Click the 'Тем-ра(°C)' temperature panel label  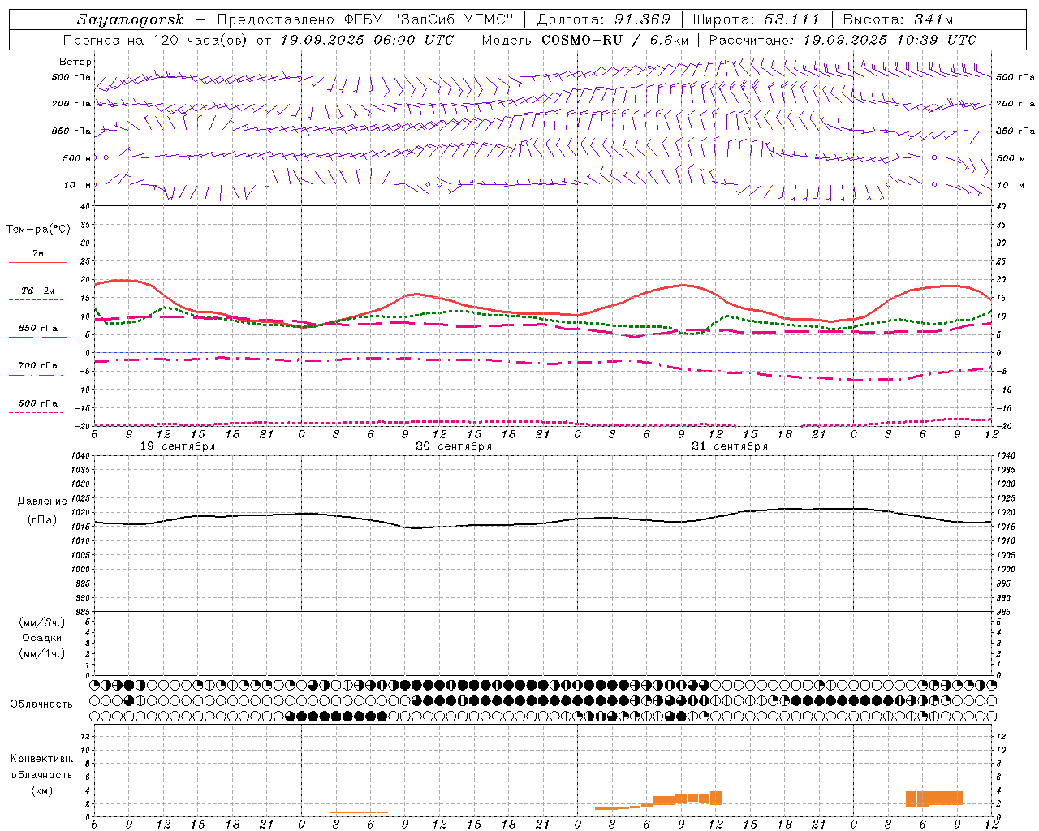pos(38,230)
